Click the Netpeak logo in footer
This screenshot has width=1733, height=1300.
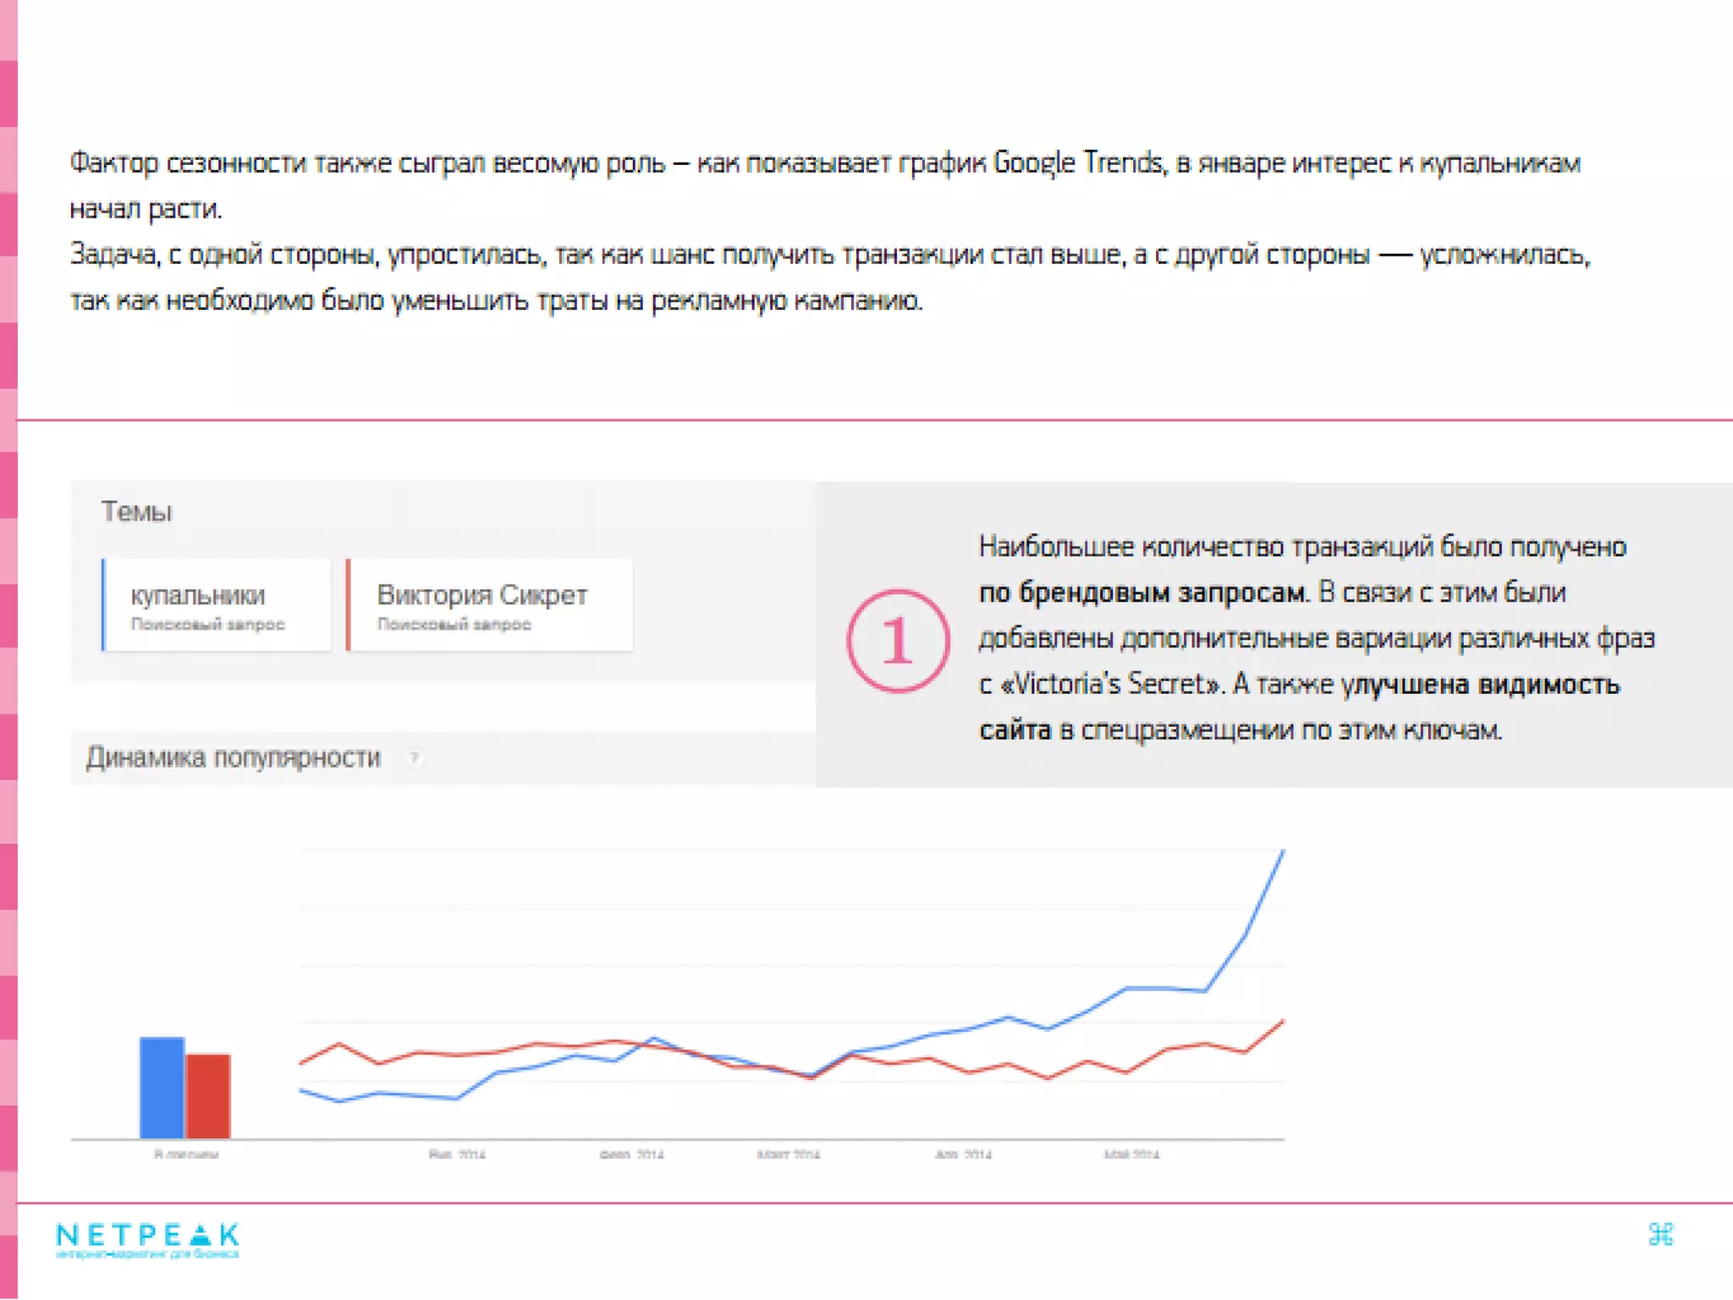point(147,1240)
